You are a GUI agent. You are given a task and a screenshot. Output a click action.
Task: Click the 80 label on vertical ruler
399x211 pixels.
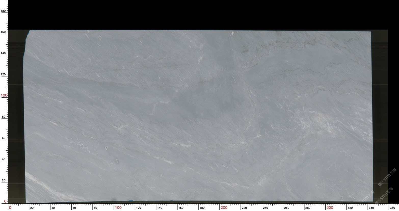4,117
